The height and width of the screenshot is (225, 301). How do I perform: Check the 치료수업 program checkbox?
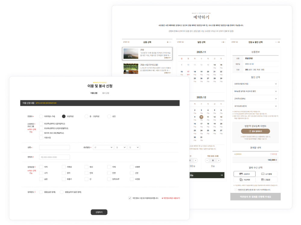coord(41,138)
